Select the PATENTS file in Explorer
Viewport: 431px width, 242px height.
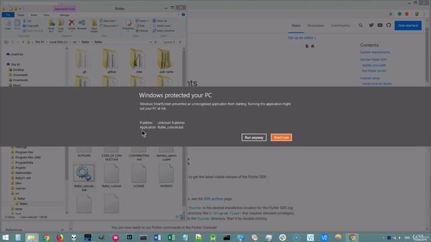tap(166, 176)
